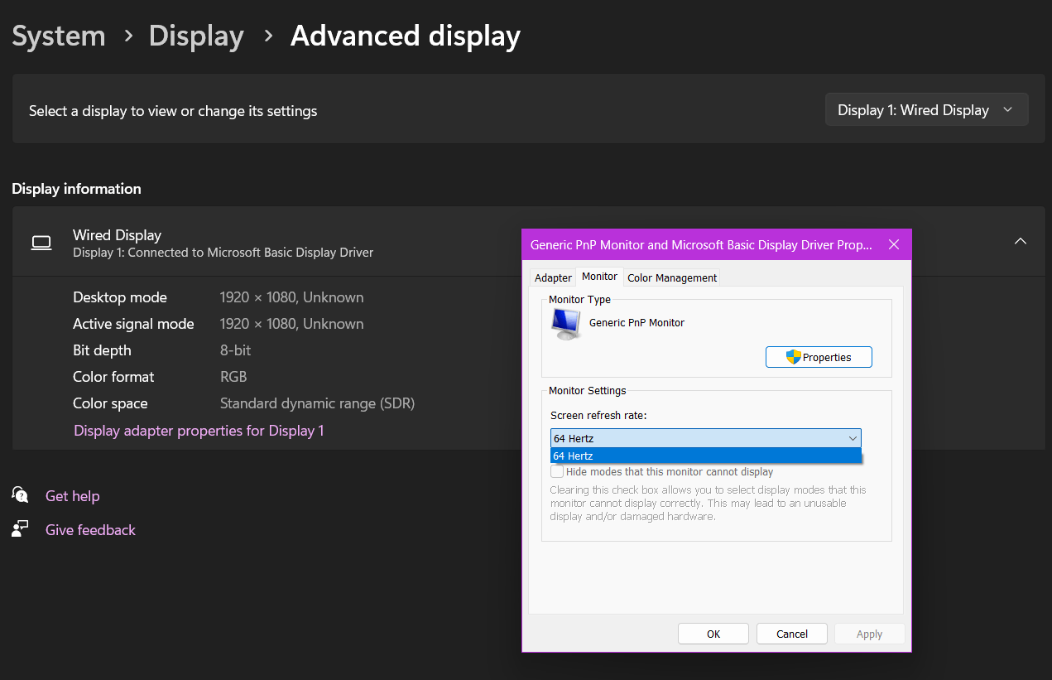Click the Active signal mode value
Image resolution: width=1052 pixels, height=680 pixels.
click(x=291, y=324)
